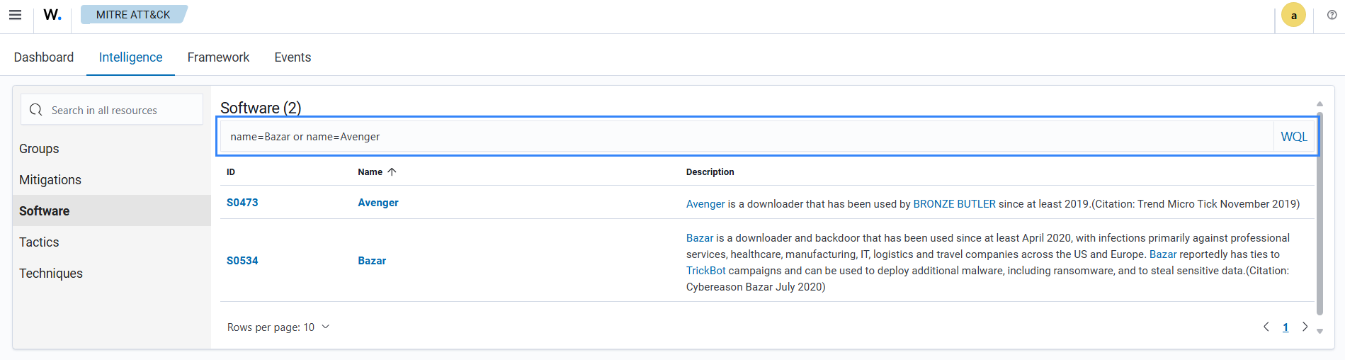
Task: Click the BRONZE BUTLER group link
Action: tap(954, 204)
